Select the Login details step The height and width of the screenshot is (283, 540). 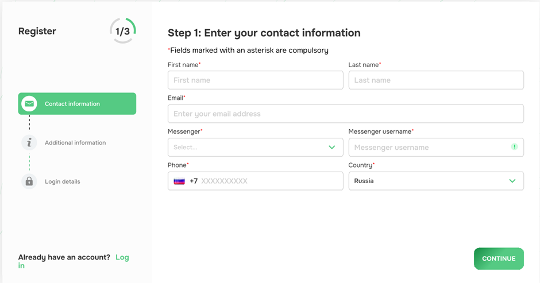(63, 181)
